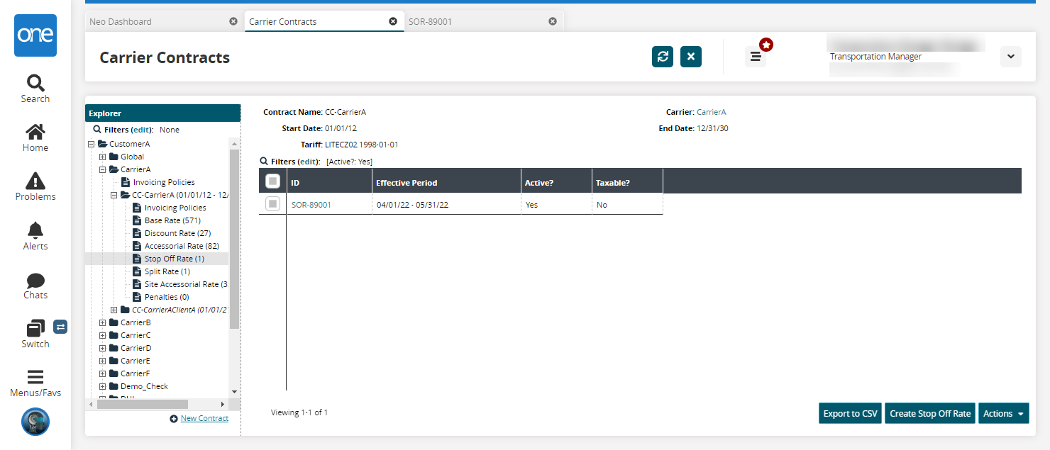Image resolution: width=1050 pixels, height=450 pixels.
Task: Click Explorer vertical scrollbar thumb
Action: coord(234,239)
